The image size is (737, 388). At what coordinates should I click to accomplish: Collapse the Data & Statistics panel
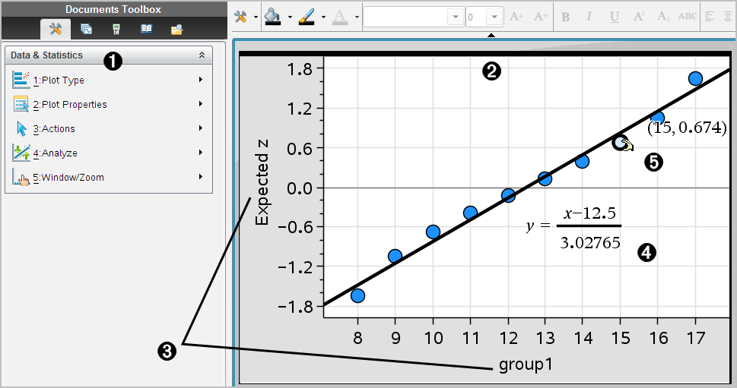202,55
